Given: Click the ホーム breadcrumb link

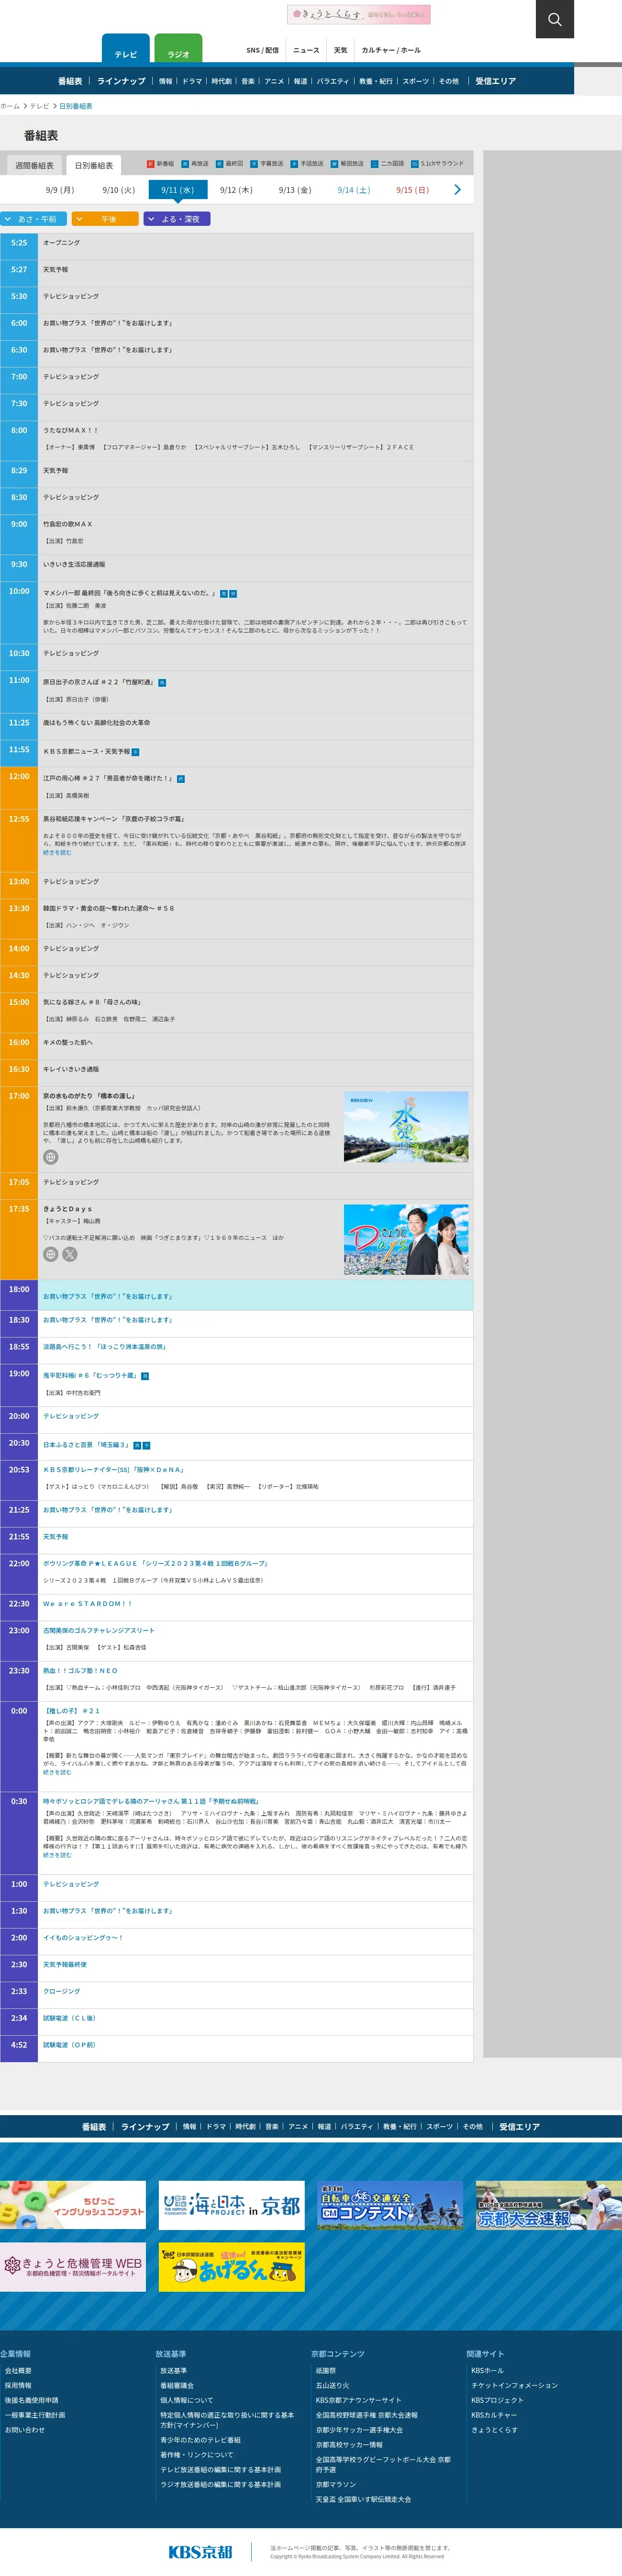Looking at the screenshot, I should pos(10,106).
